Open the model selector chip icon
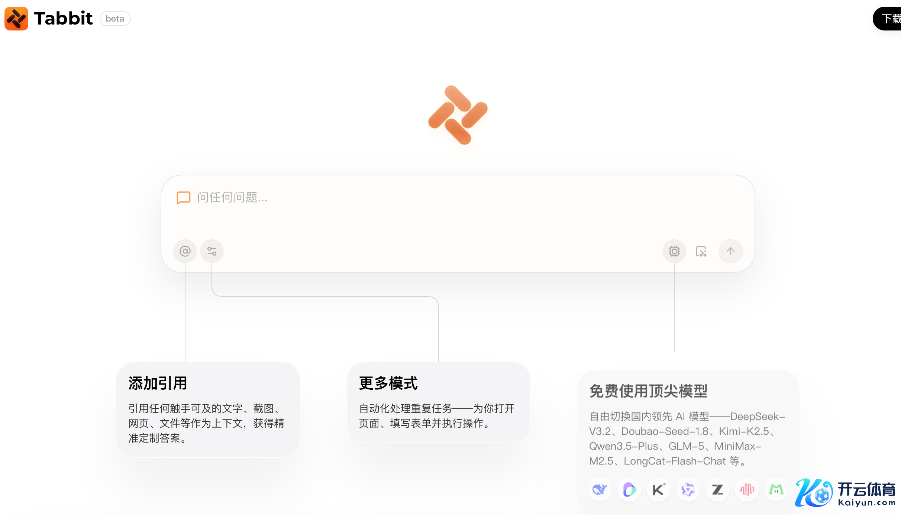901x515 pixels. 674,252
